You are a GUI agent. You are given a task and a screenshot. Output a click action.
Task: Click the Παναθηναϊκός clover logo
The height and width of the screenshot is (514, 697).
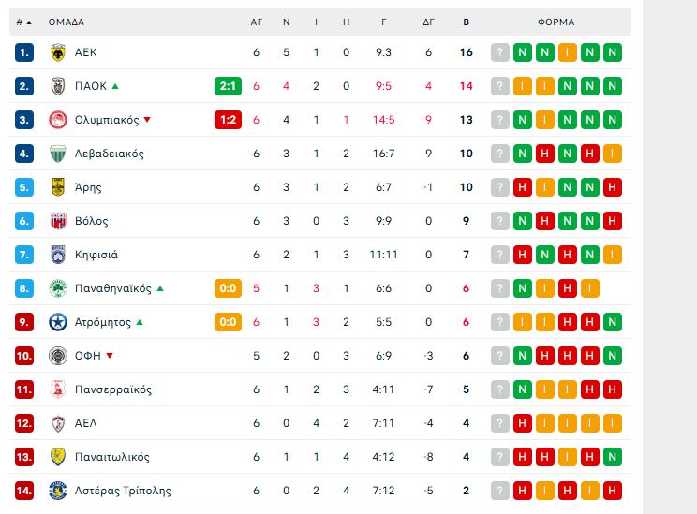[57, 288]
